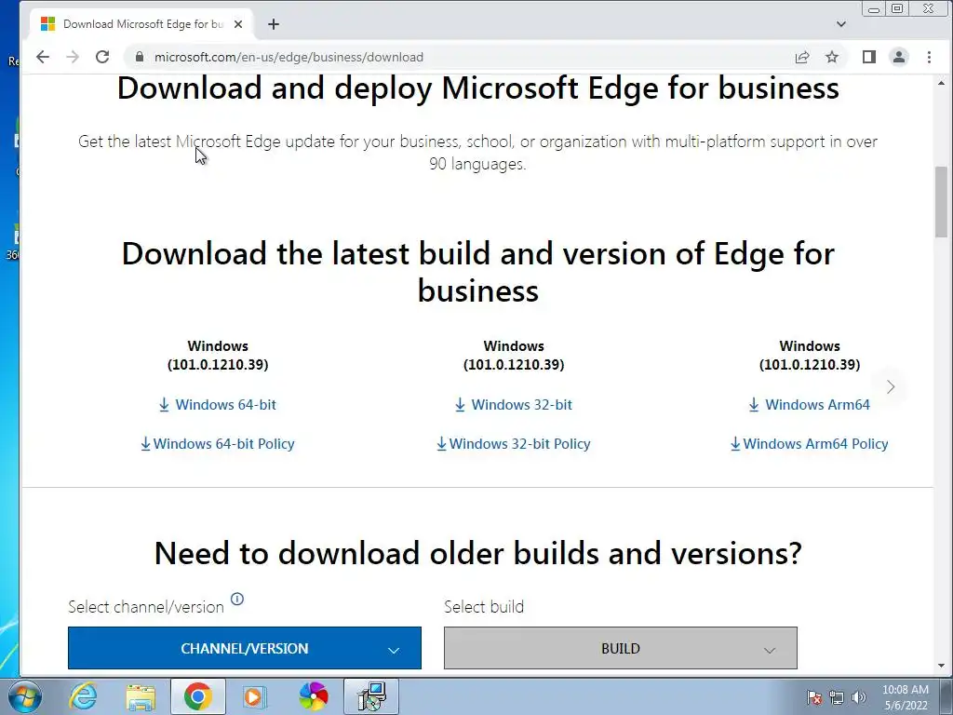Open the network tray icon
Viewport: 953px width, 715px height.
[x=837, y=698]
